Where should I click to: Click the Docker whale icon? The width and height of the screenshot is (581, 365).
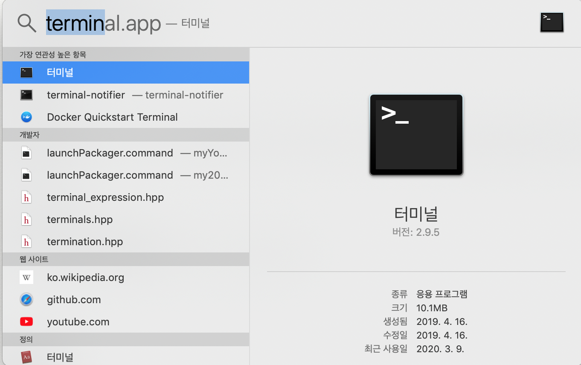tap(26, 117)
